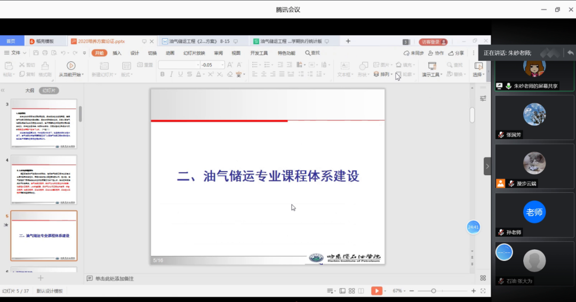Click the 访客登录 login button

(x=433, y=42)
